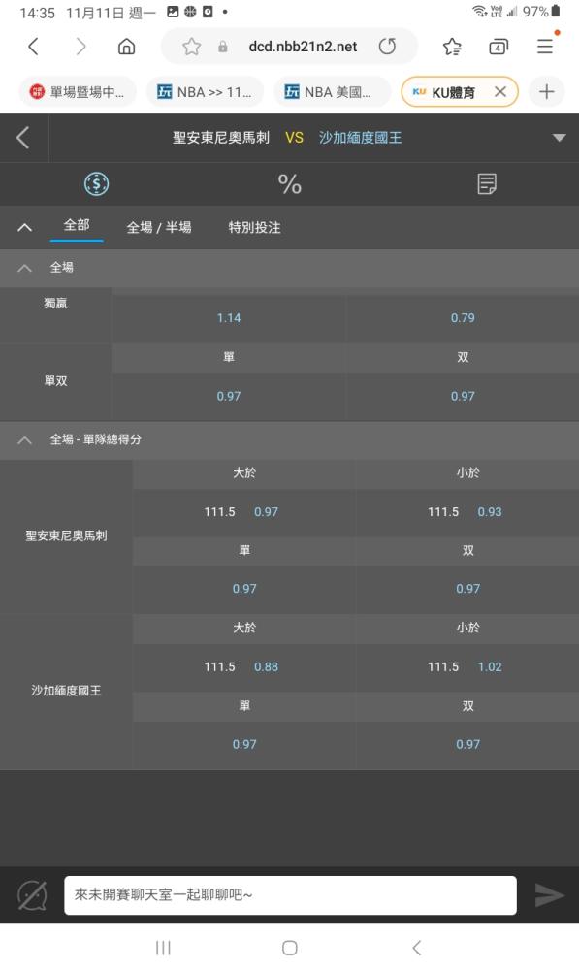This screenshot has width=579, height=970.
Task: Tap the 聖安東尼奧馬刺 team name in header
Action: (221, 138)
